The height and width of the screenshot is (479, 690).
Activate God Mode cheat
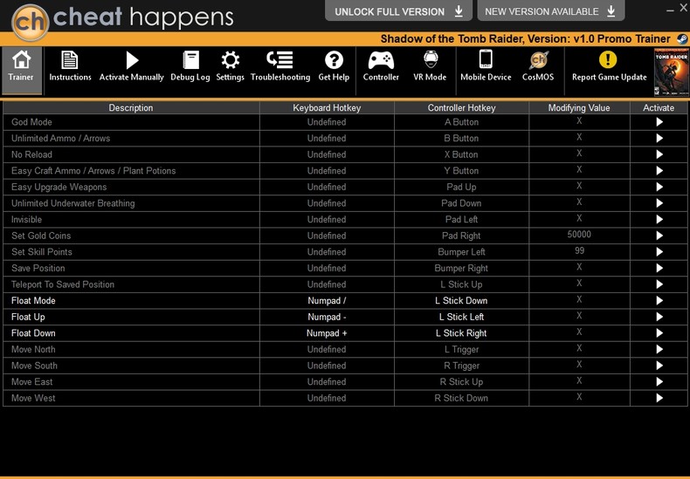click(659, 122)
